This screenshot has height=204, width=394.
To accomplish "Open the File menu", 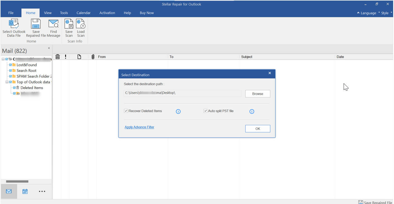I will pyautogui.click(x=11, y=13).
